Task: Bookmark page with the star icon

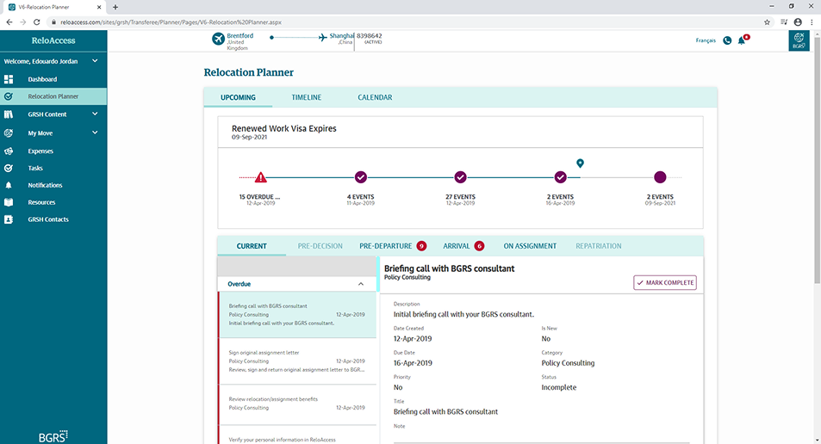Action: (767, 22)
